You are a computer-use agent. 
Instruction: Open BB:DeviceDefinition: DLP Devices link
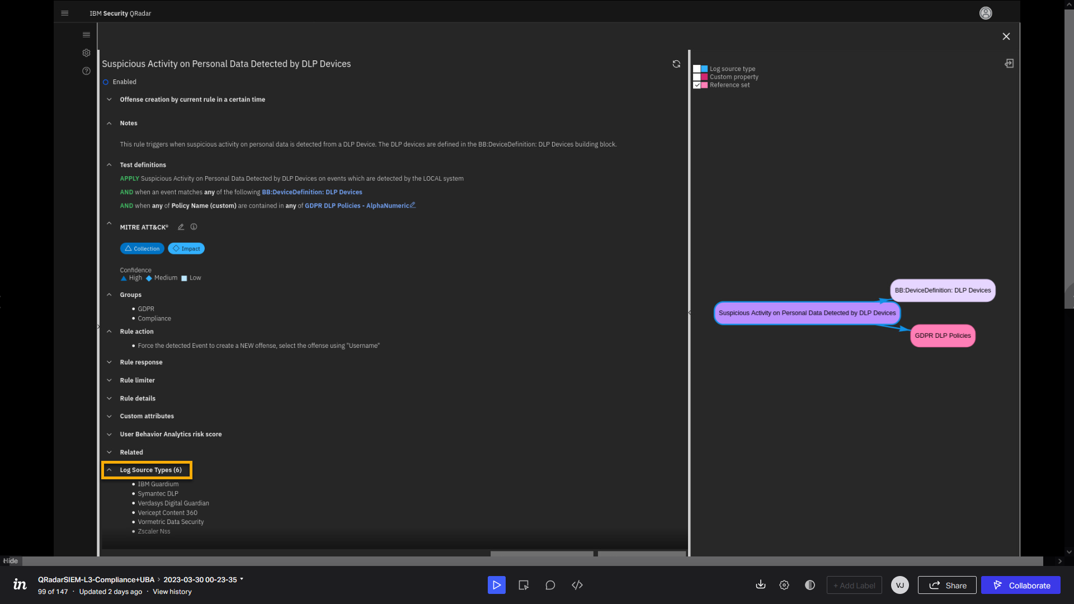click(x=312, y=192)
